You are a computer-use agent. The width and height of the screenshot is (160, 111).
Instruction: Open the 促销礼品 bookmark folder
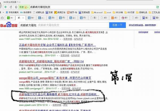click(x=142, y=13)
